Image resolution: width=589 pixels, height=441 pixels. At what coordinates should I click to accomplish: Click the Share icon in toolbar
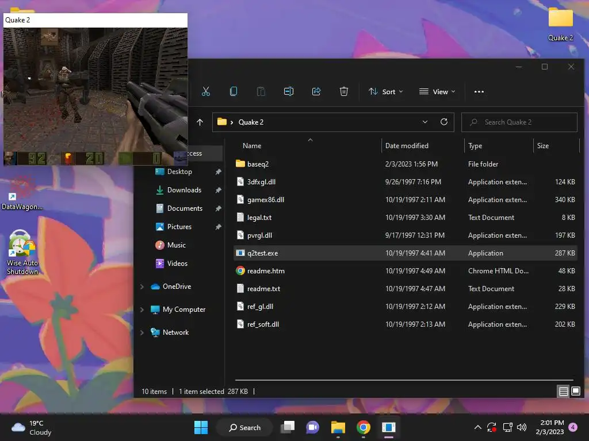[316, 91]
